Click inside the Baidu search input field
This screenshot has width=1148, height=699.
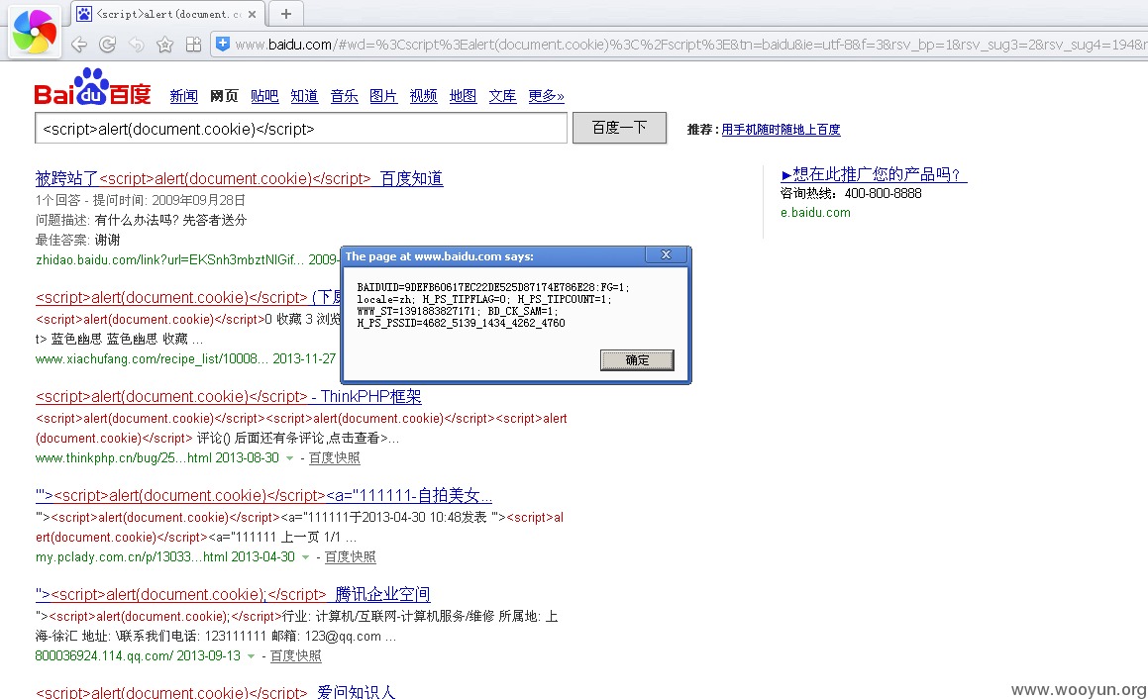pos(301,129)
